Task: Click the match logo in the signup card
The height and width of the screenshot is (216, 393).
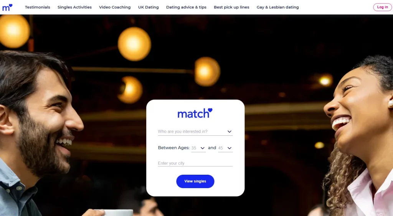Action: tap(195, 113)
